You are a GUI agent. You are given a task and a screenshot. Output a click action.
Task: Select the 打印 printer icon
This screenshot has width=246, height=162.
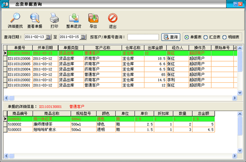tap(54, 18)
